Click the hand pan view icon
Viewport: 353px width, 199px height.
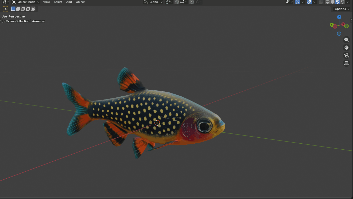[346, 48]
